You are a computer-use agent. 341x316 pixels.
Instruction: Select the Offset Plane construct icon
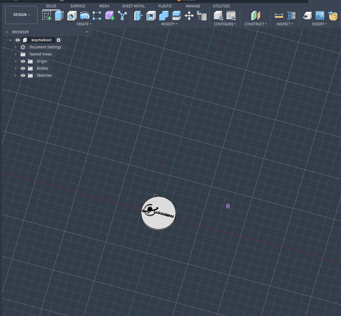(x=256, y=16)
